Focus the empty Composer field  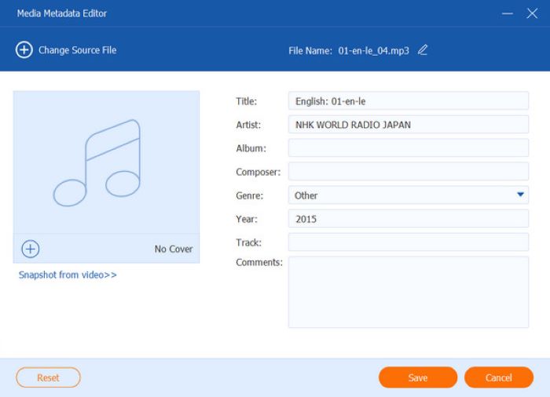(x=409, y=172)
